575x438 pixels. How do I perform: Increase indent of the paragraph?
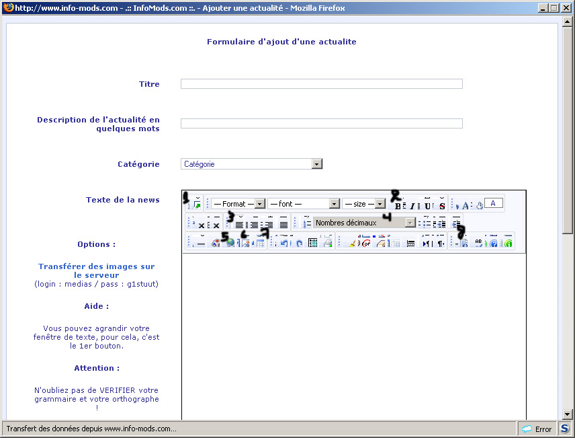[x=456, y=223]
